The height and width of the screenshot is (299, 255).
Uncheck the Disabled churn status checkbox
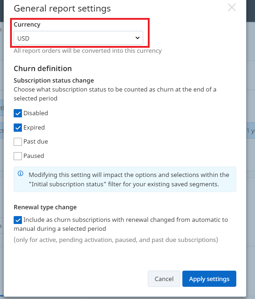pos(18,113)
